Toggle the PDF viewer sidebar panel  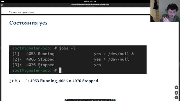(2, 5)
